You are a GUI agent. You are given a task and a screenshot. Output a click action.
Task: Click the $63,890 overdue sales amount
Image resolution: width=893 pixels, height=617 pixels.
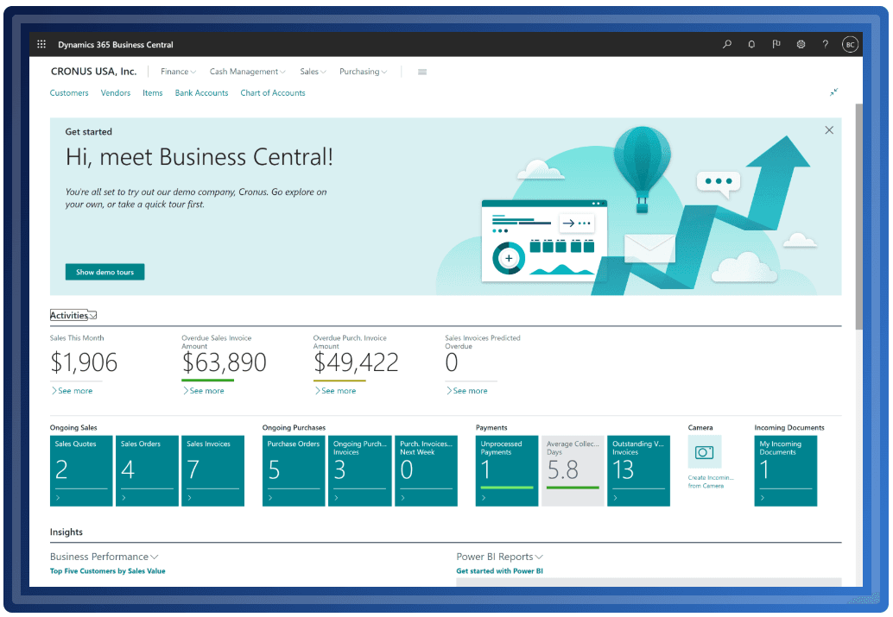225,362
